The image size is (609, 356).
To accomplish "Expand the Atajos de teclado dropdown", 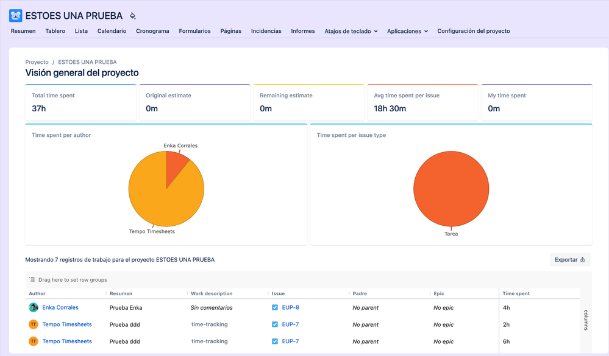I will pos(351,31).
